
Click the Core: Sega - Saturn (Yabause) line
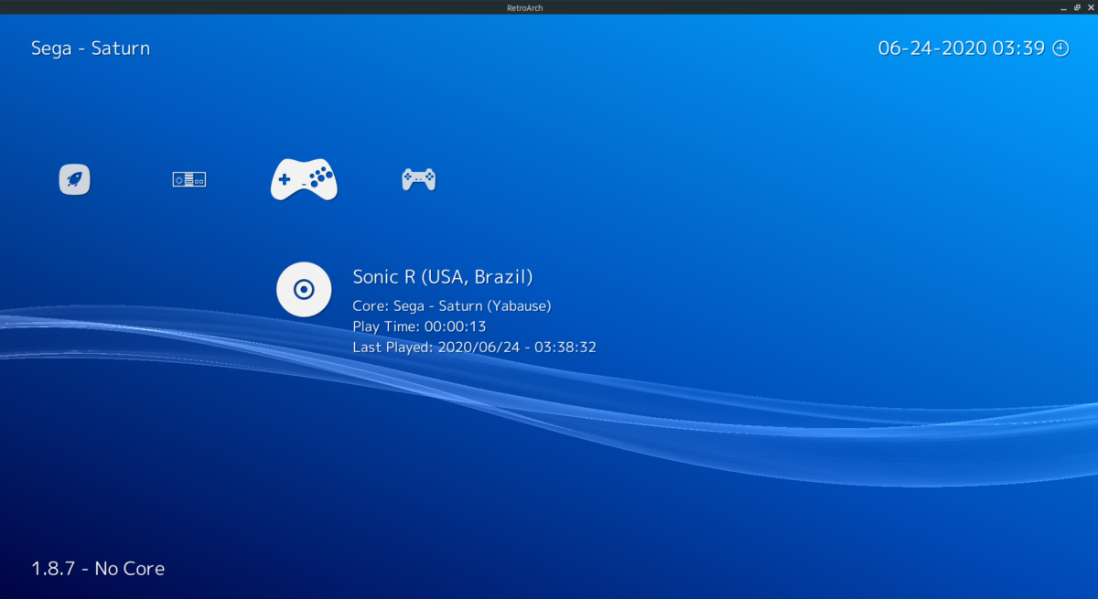452,305
